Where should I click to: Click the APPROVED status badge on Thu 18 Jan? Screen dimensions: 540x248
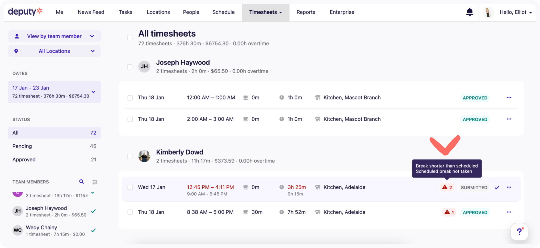475,212
